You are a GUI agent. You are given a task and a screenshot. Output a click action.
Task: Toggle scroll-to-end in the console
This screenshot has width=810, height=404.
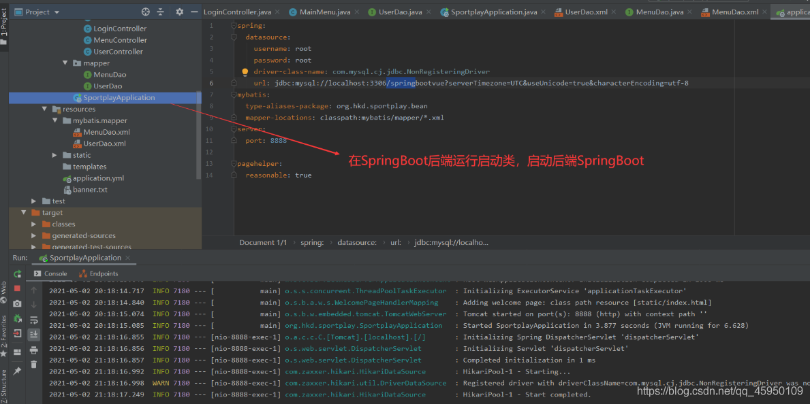[x=33, y=335]
